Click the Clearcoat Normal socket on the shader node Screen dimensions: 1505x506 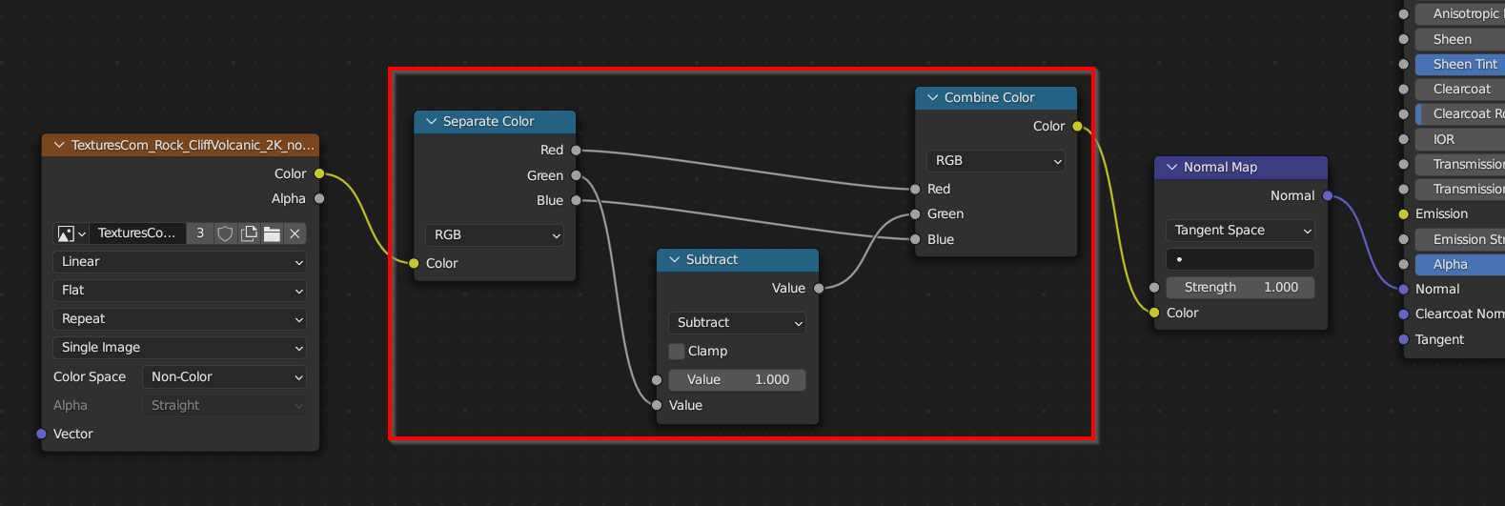click(x=1403, y=314)
